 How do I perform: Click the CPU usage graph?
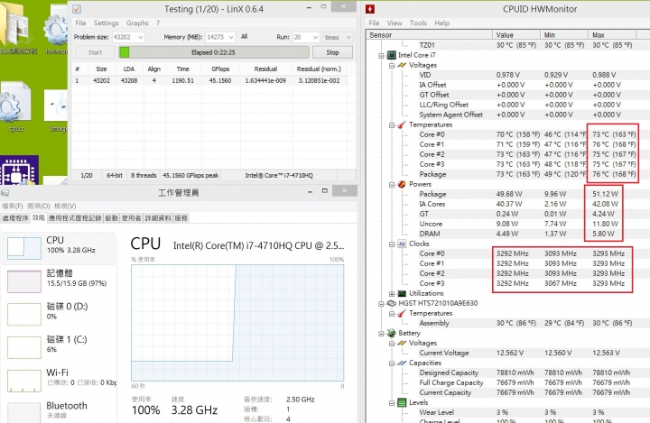(237, 323)
